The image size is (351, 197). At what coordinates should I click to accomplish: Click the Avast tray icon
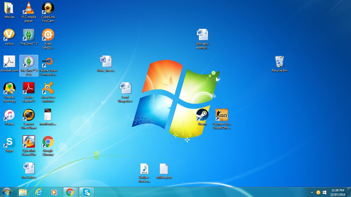318,192
